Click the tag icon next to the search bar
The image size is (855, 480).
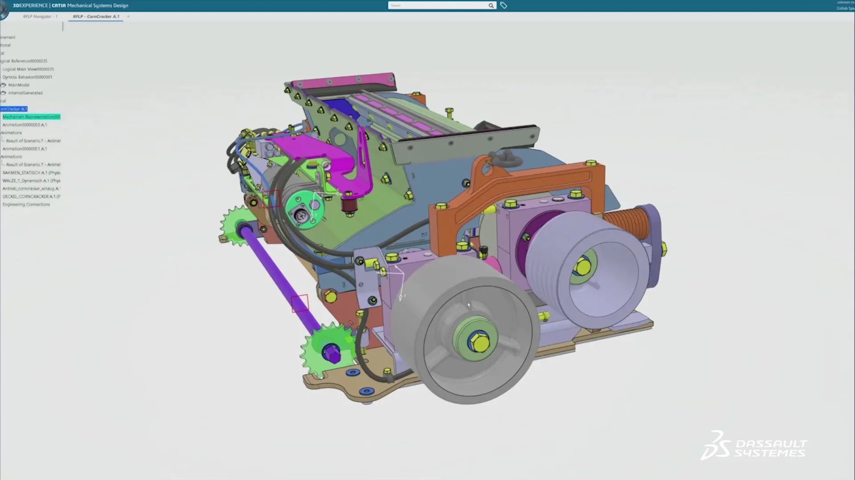coord(503,5)
